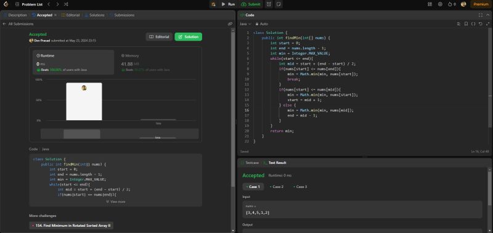The height and width of the screenshot is (233, 493).
Task: Click the 'Saved' status in the editor
Action: (244, 152)
